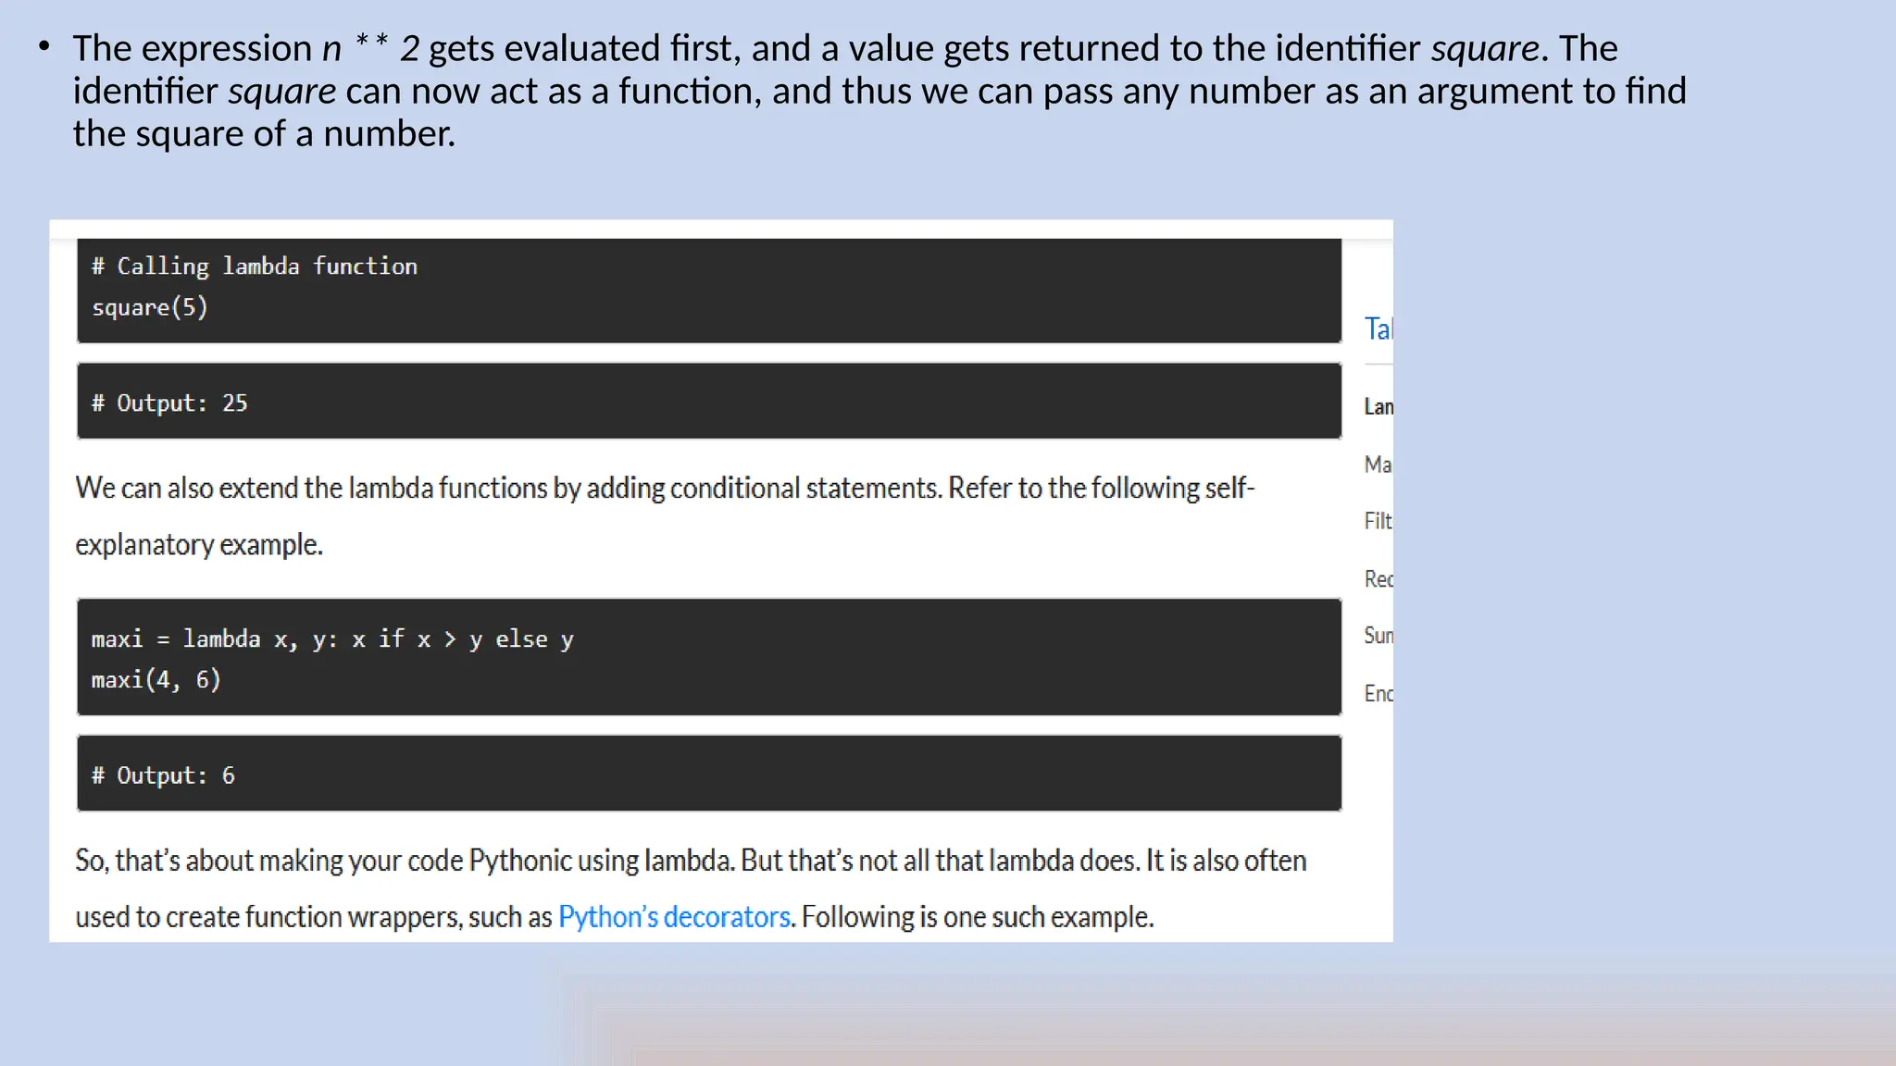Click the 'Enc' sidebar entry

(1378, 694)
